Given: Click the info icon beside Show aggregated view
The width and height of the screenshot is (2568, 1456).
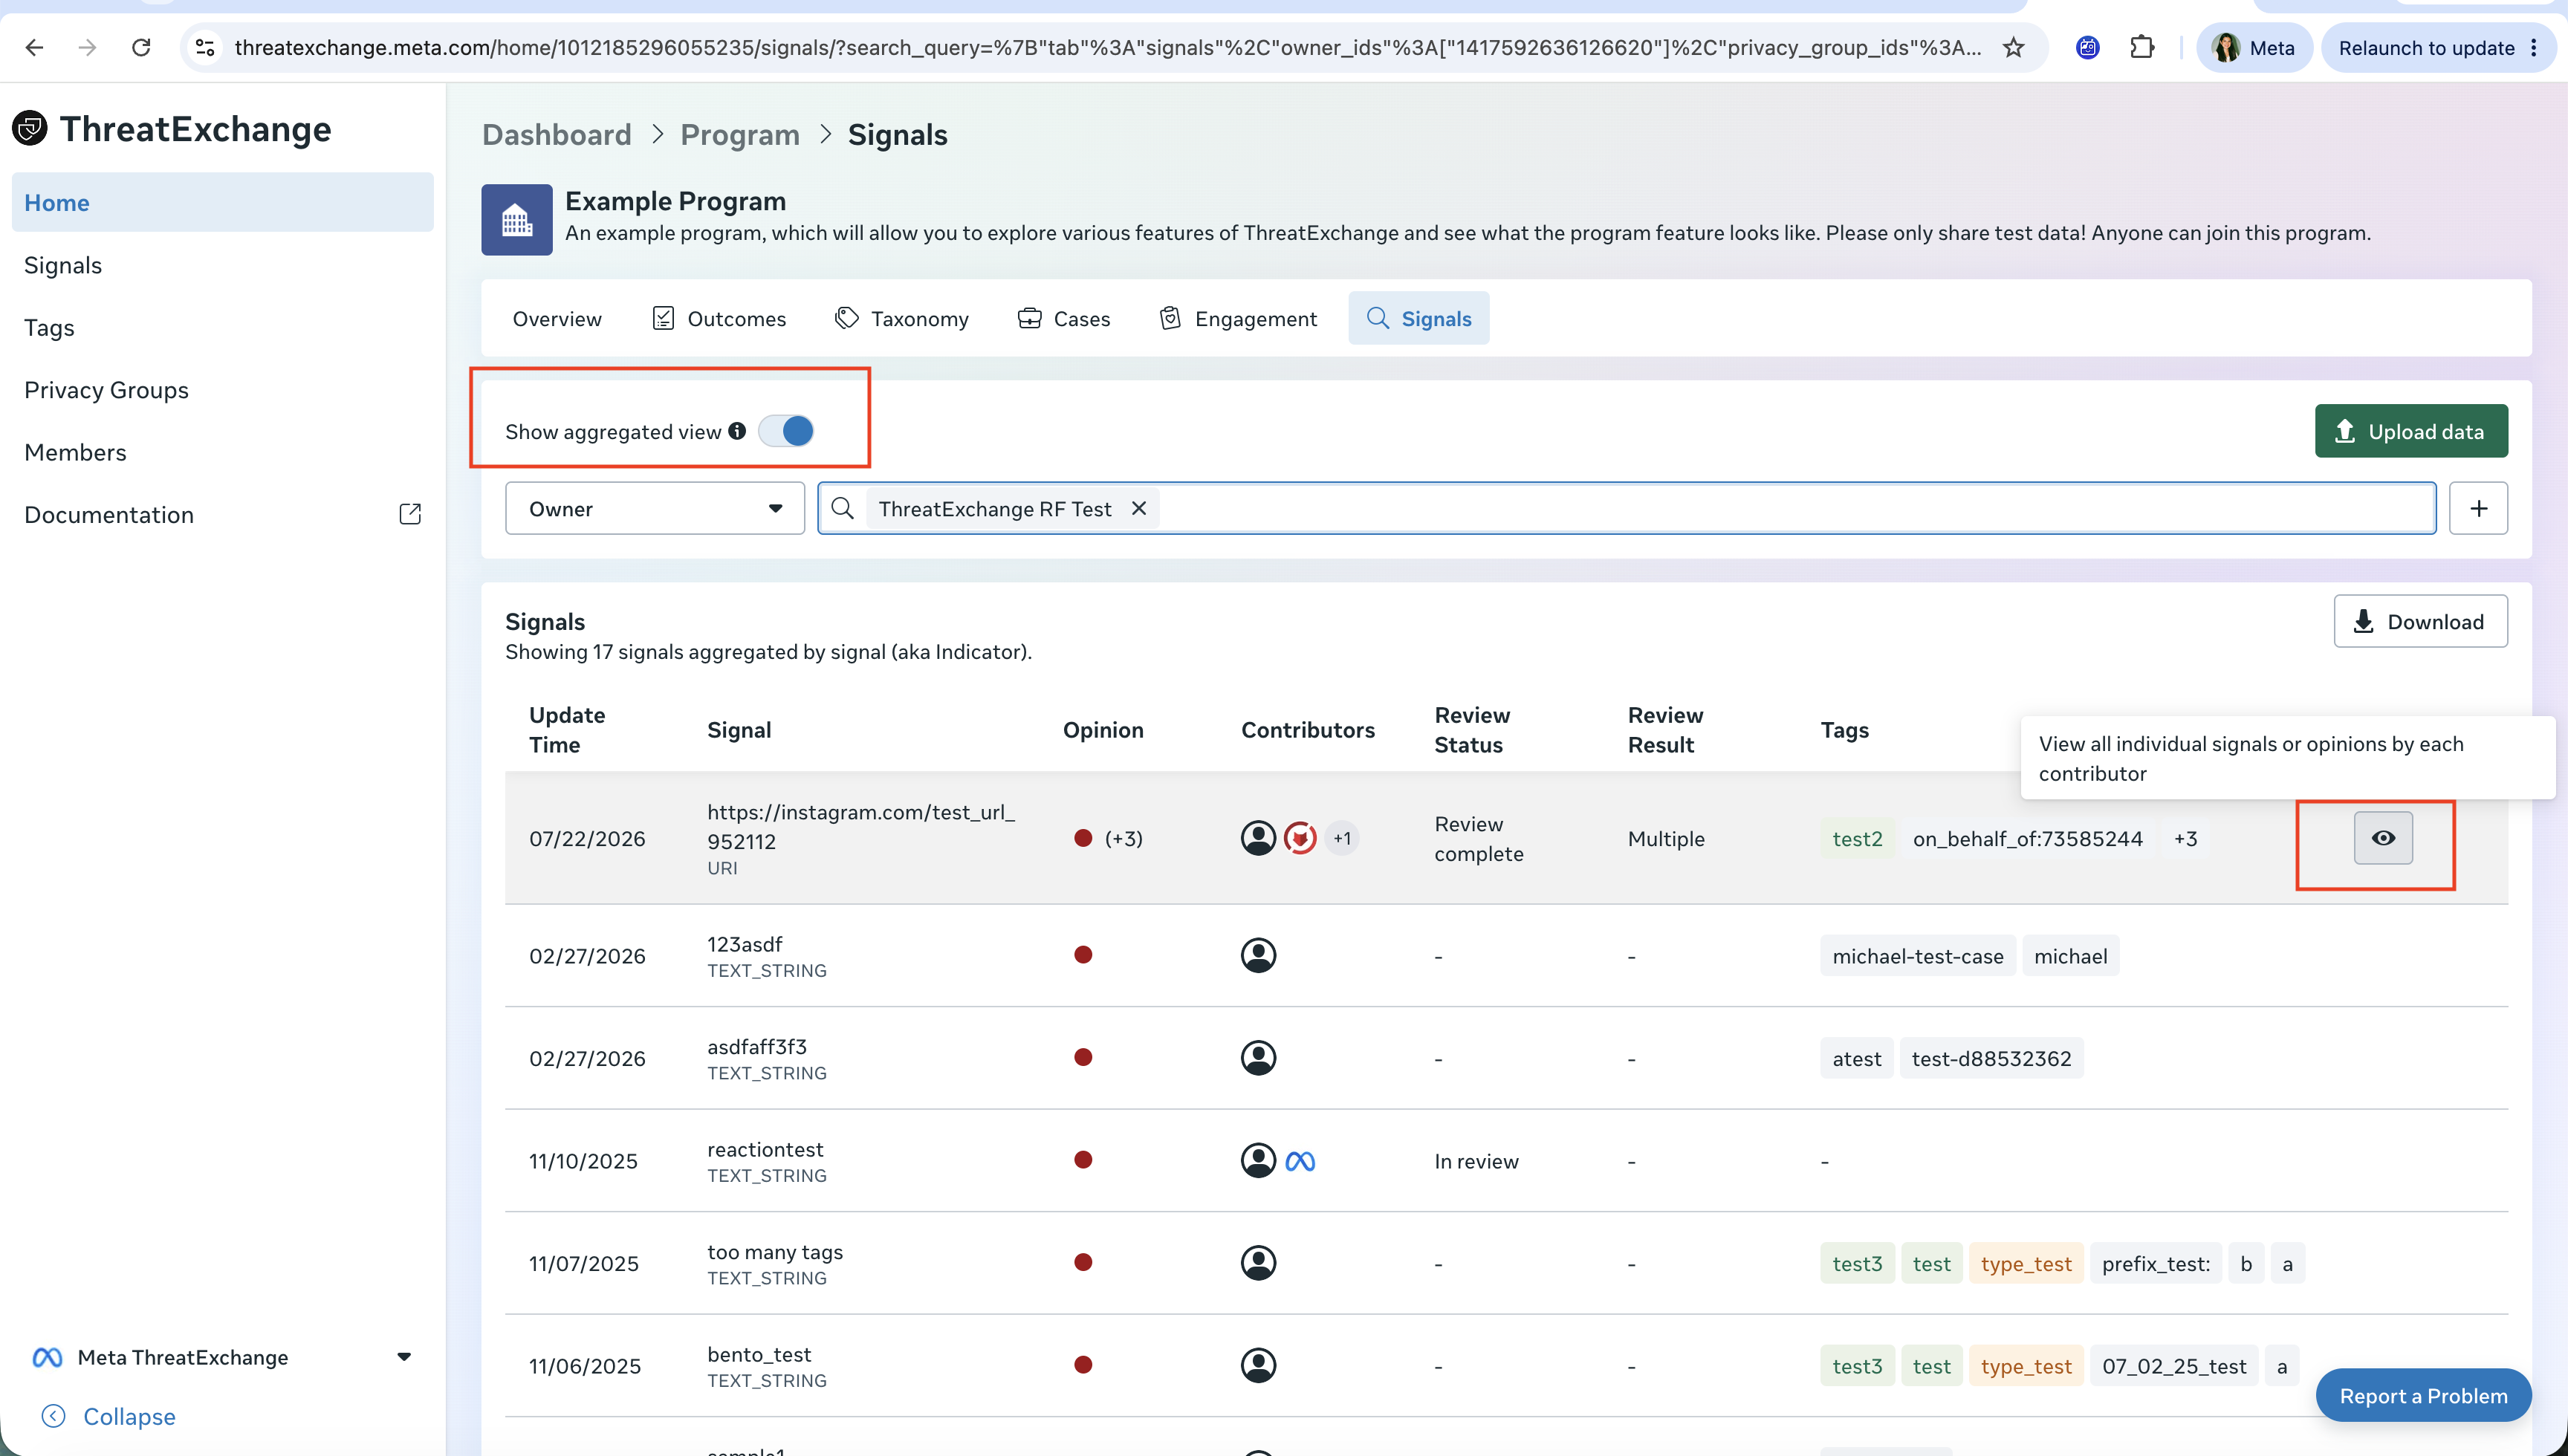Looking at the screenshot, I should coord(737,431).
